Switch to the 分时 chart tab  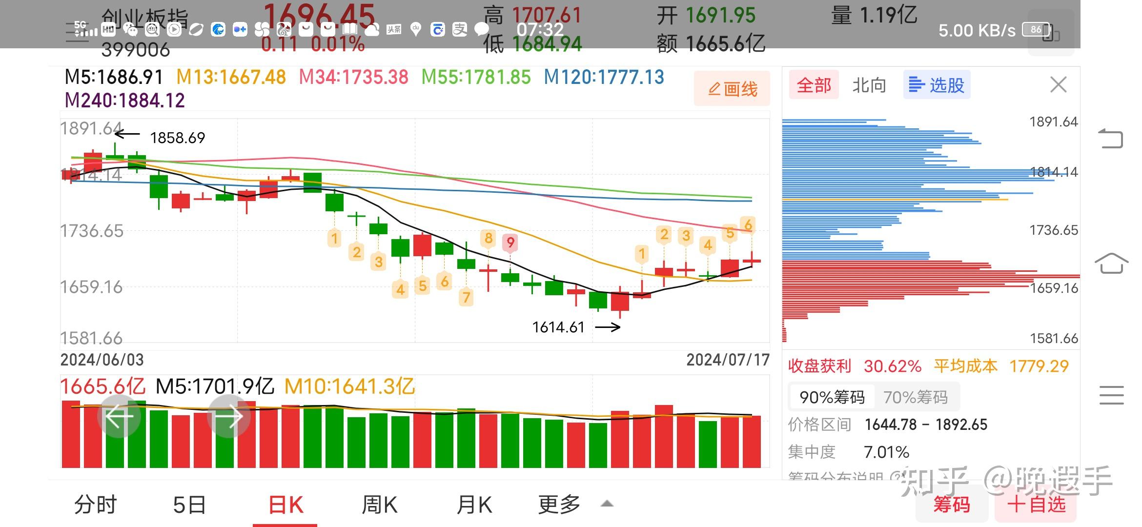(96, 505)
